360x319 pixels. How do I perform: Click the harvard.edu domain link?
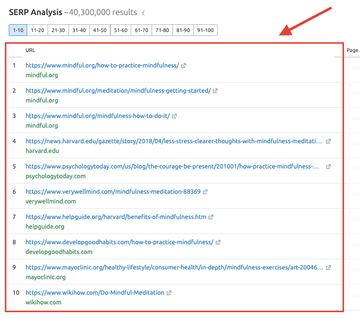coord(42,151)
